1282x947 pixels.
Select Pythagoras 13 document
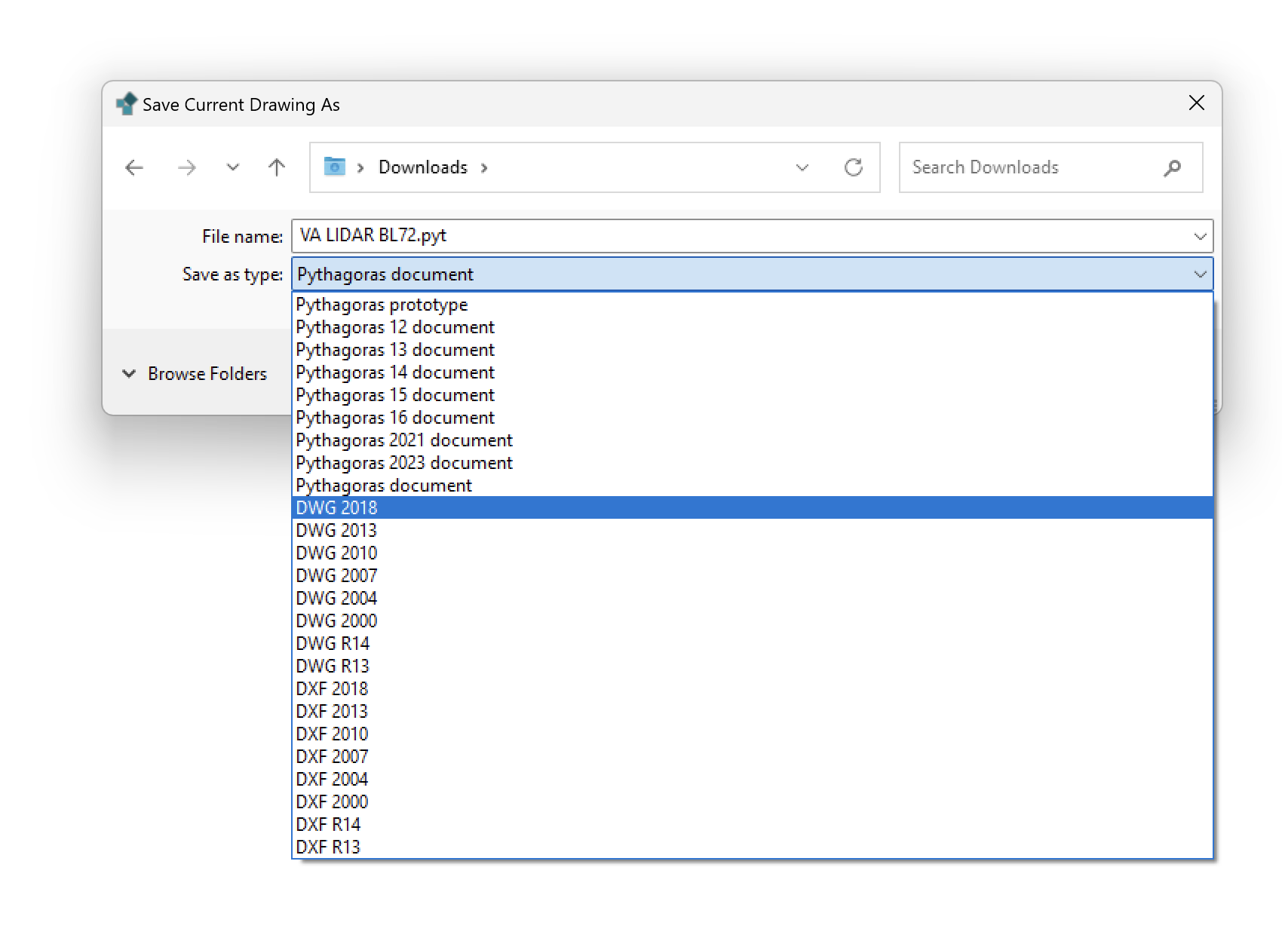(x=753, y=350)
